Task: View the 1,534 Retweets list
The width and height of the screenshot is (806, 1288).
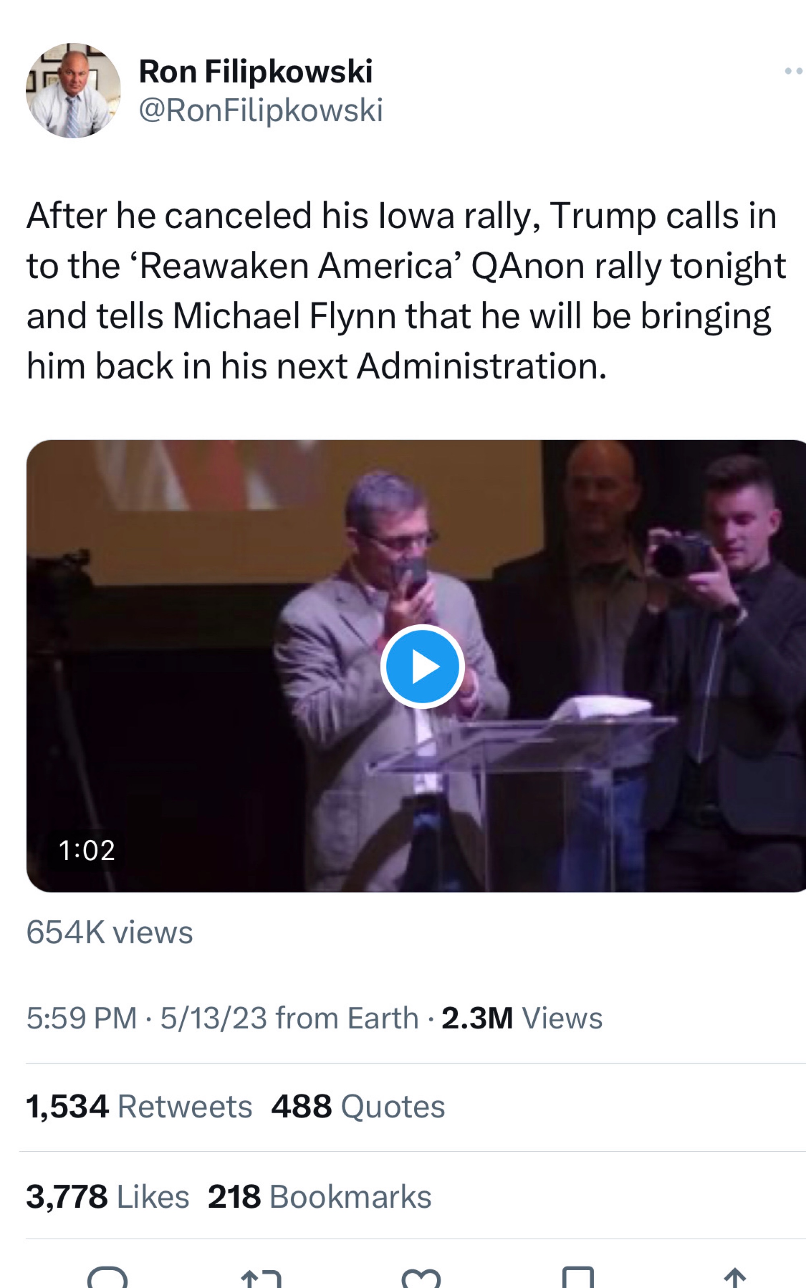Action: coord(139,1106)
